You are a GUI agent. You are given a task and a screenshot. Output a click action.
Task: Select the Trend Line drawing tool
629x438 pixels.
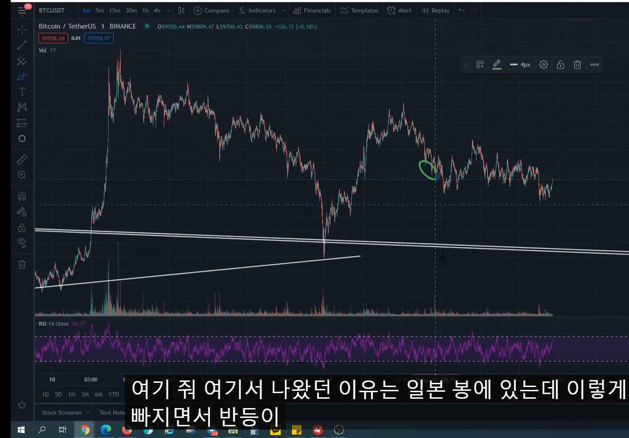22,45
